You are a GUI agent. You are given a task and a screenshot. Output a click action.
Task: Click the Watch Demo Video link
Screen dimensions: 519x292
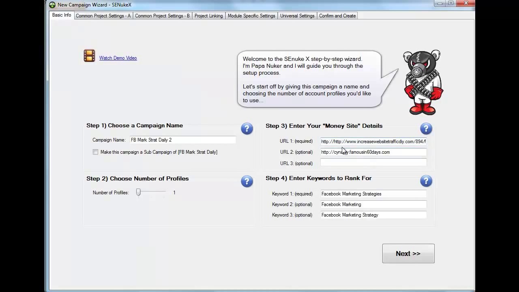118,58
